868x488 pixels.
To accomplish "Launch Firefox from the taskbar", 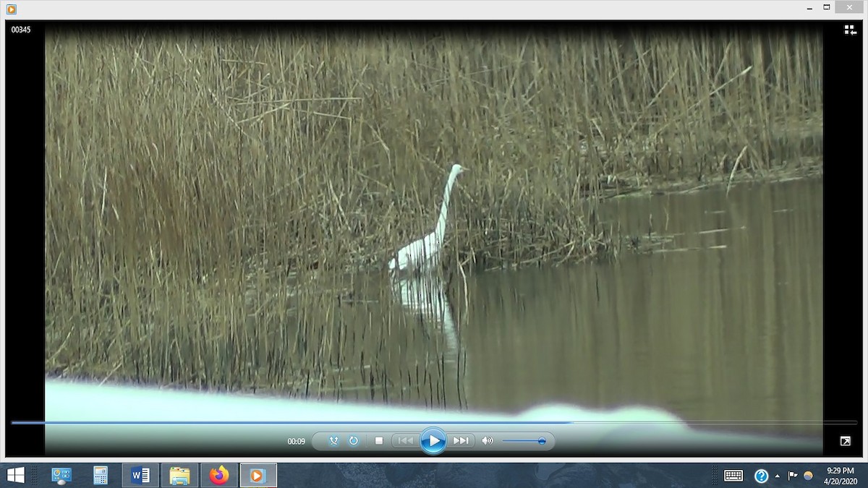I will pos(218,475).
